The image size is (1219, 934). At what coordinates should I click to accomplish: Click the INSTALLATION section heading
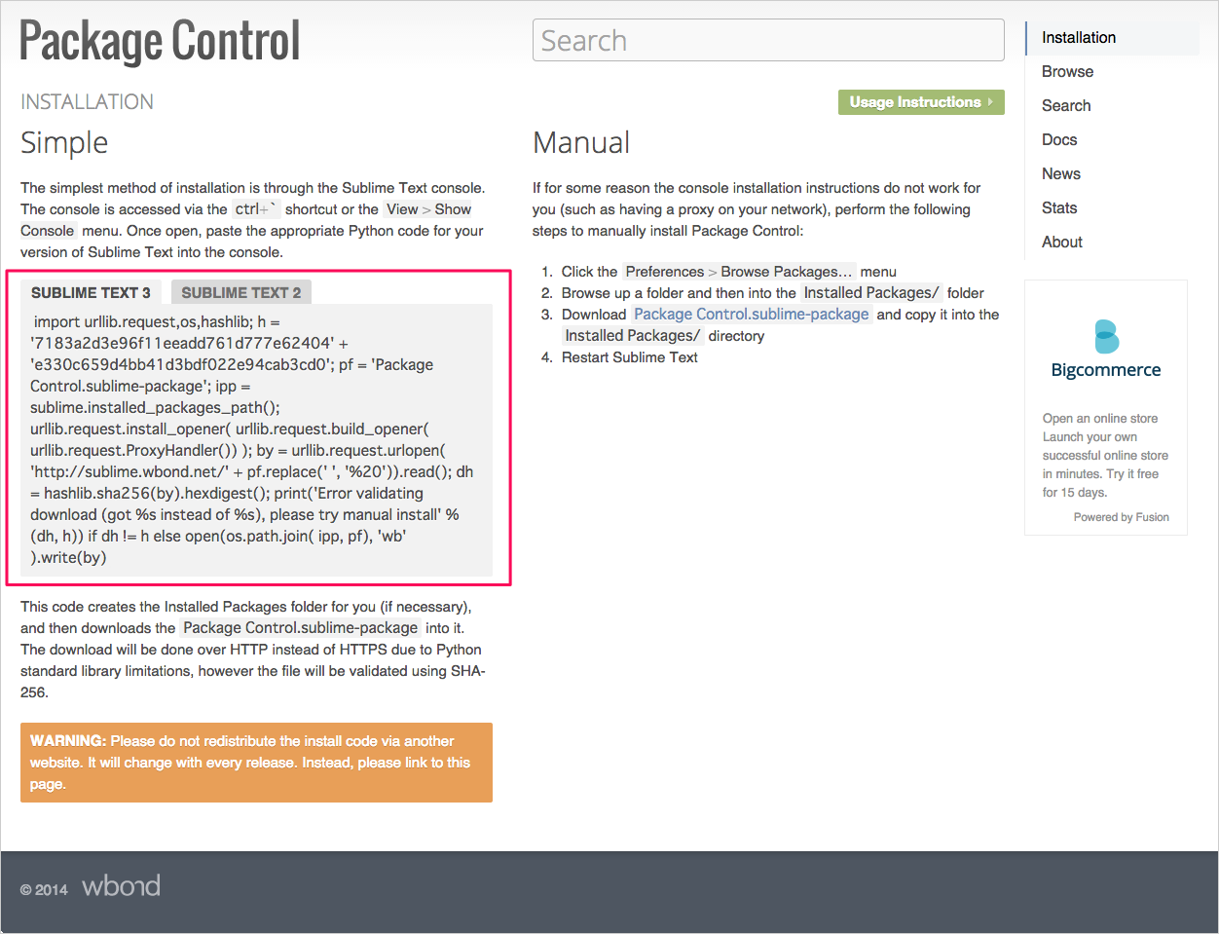[x=87, y=101]
